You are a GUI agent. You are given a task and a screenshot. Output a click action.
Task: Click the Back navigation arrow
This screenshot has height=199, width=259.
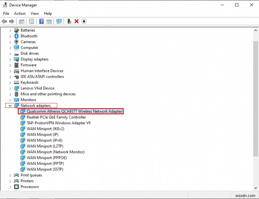click(4, 21)
